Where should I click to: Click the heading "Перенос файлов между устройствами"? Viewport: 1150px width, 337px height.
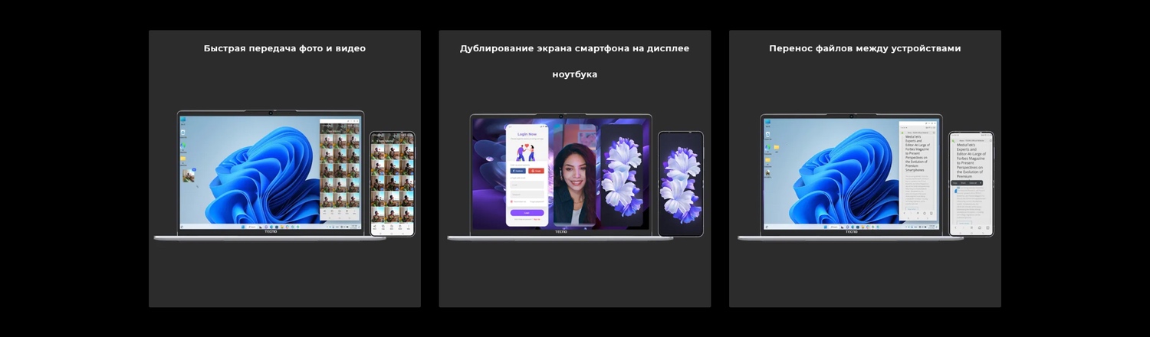point(865,48)
